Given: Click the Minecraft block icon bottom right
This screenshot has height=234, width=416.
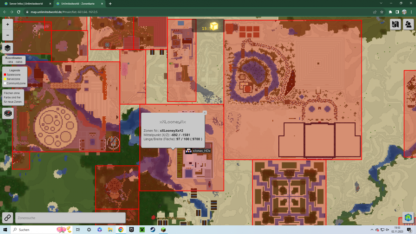Looking at the screenshot, I should coord(408,218).
